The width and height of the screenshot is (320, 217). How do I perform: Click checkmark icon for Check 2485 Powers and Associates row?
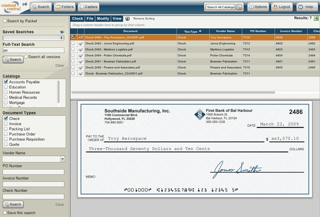pos(81,67)
